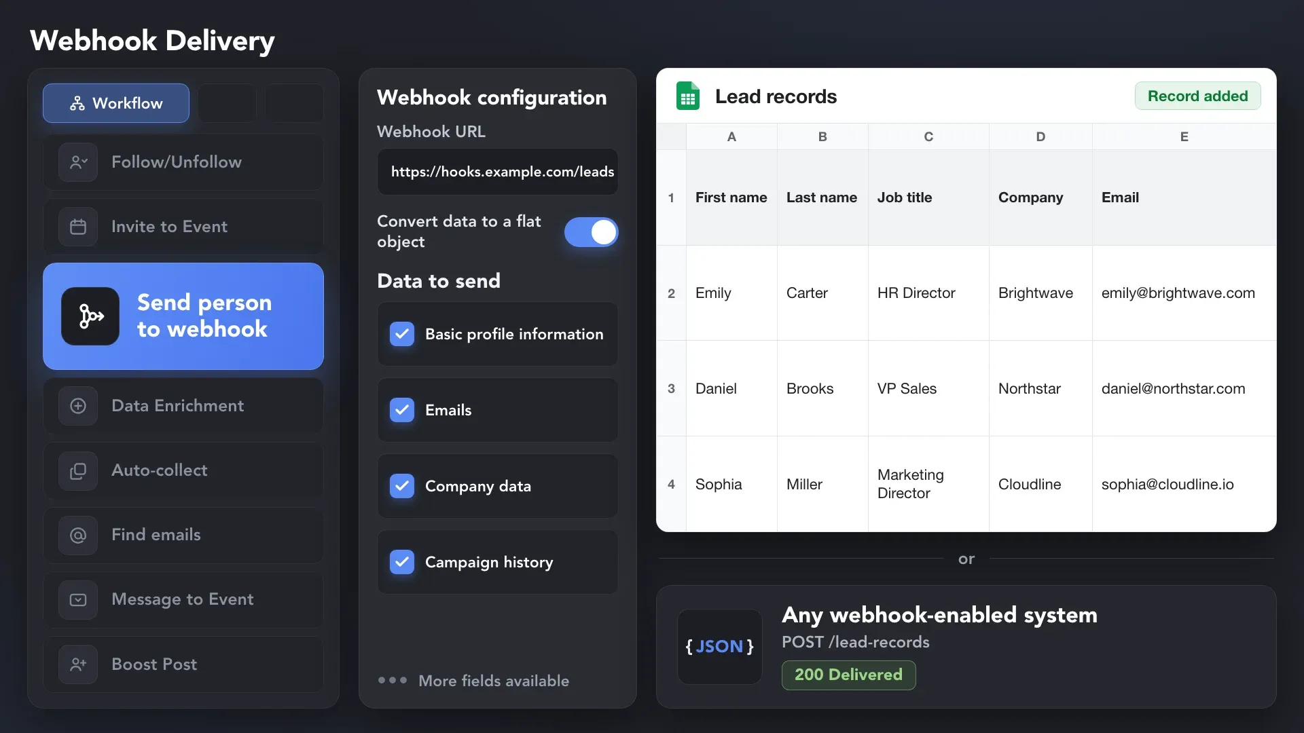Open the Follow/Unfollow action
Viewport: 1304px width, 733px height.
click(x=183, y=162)
